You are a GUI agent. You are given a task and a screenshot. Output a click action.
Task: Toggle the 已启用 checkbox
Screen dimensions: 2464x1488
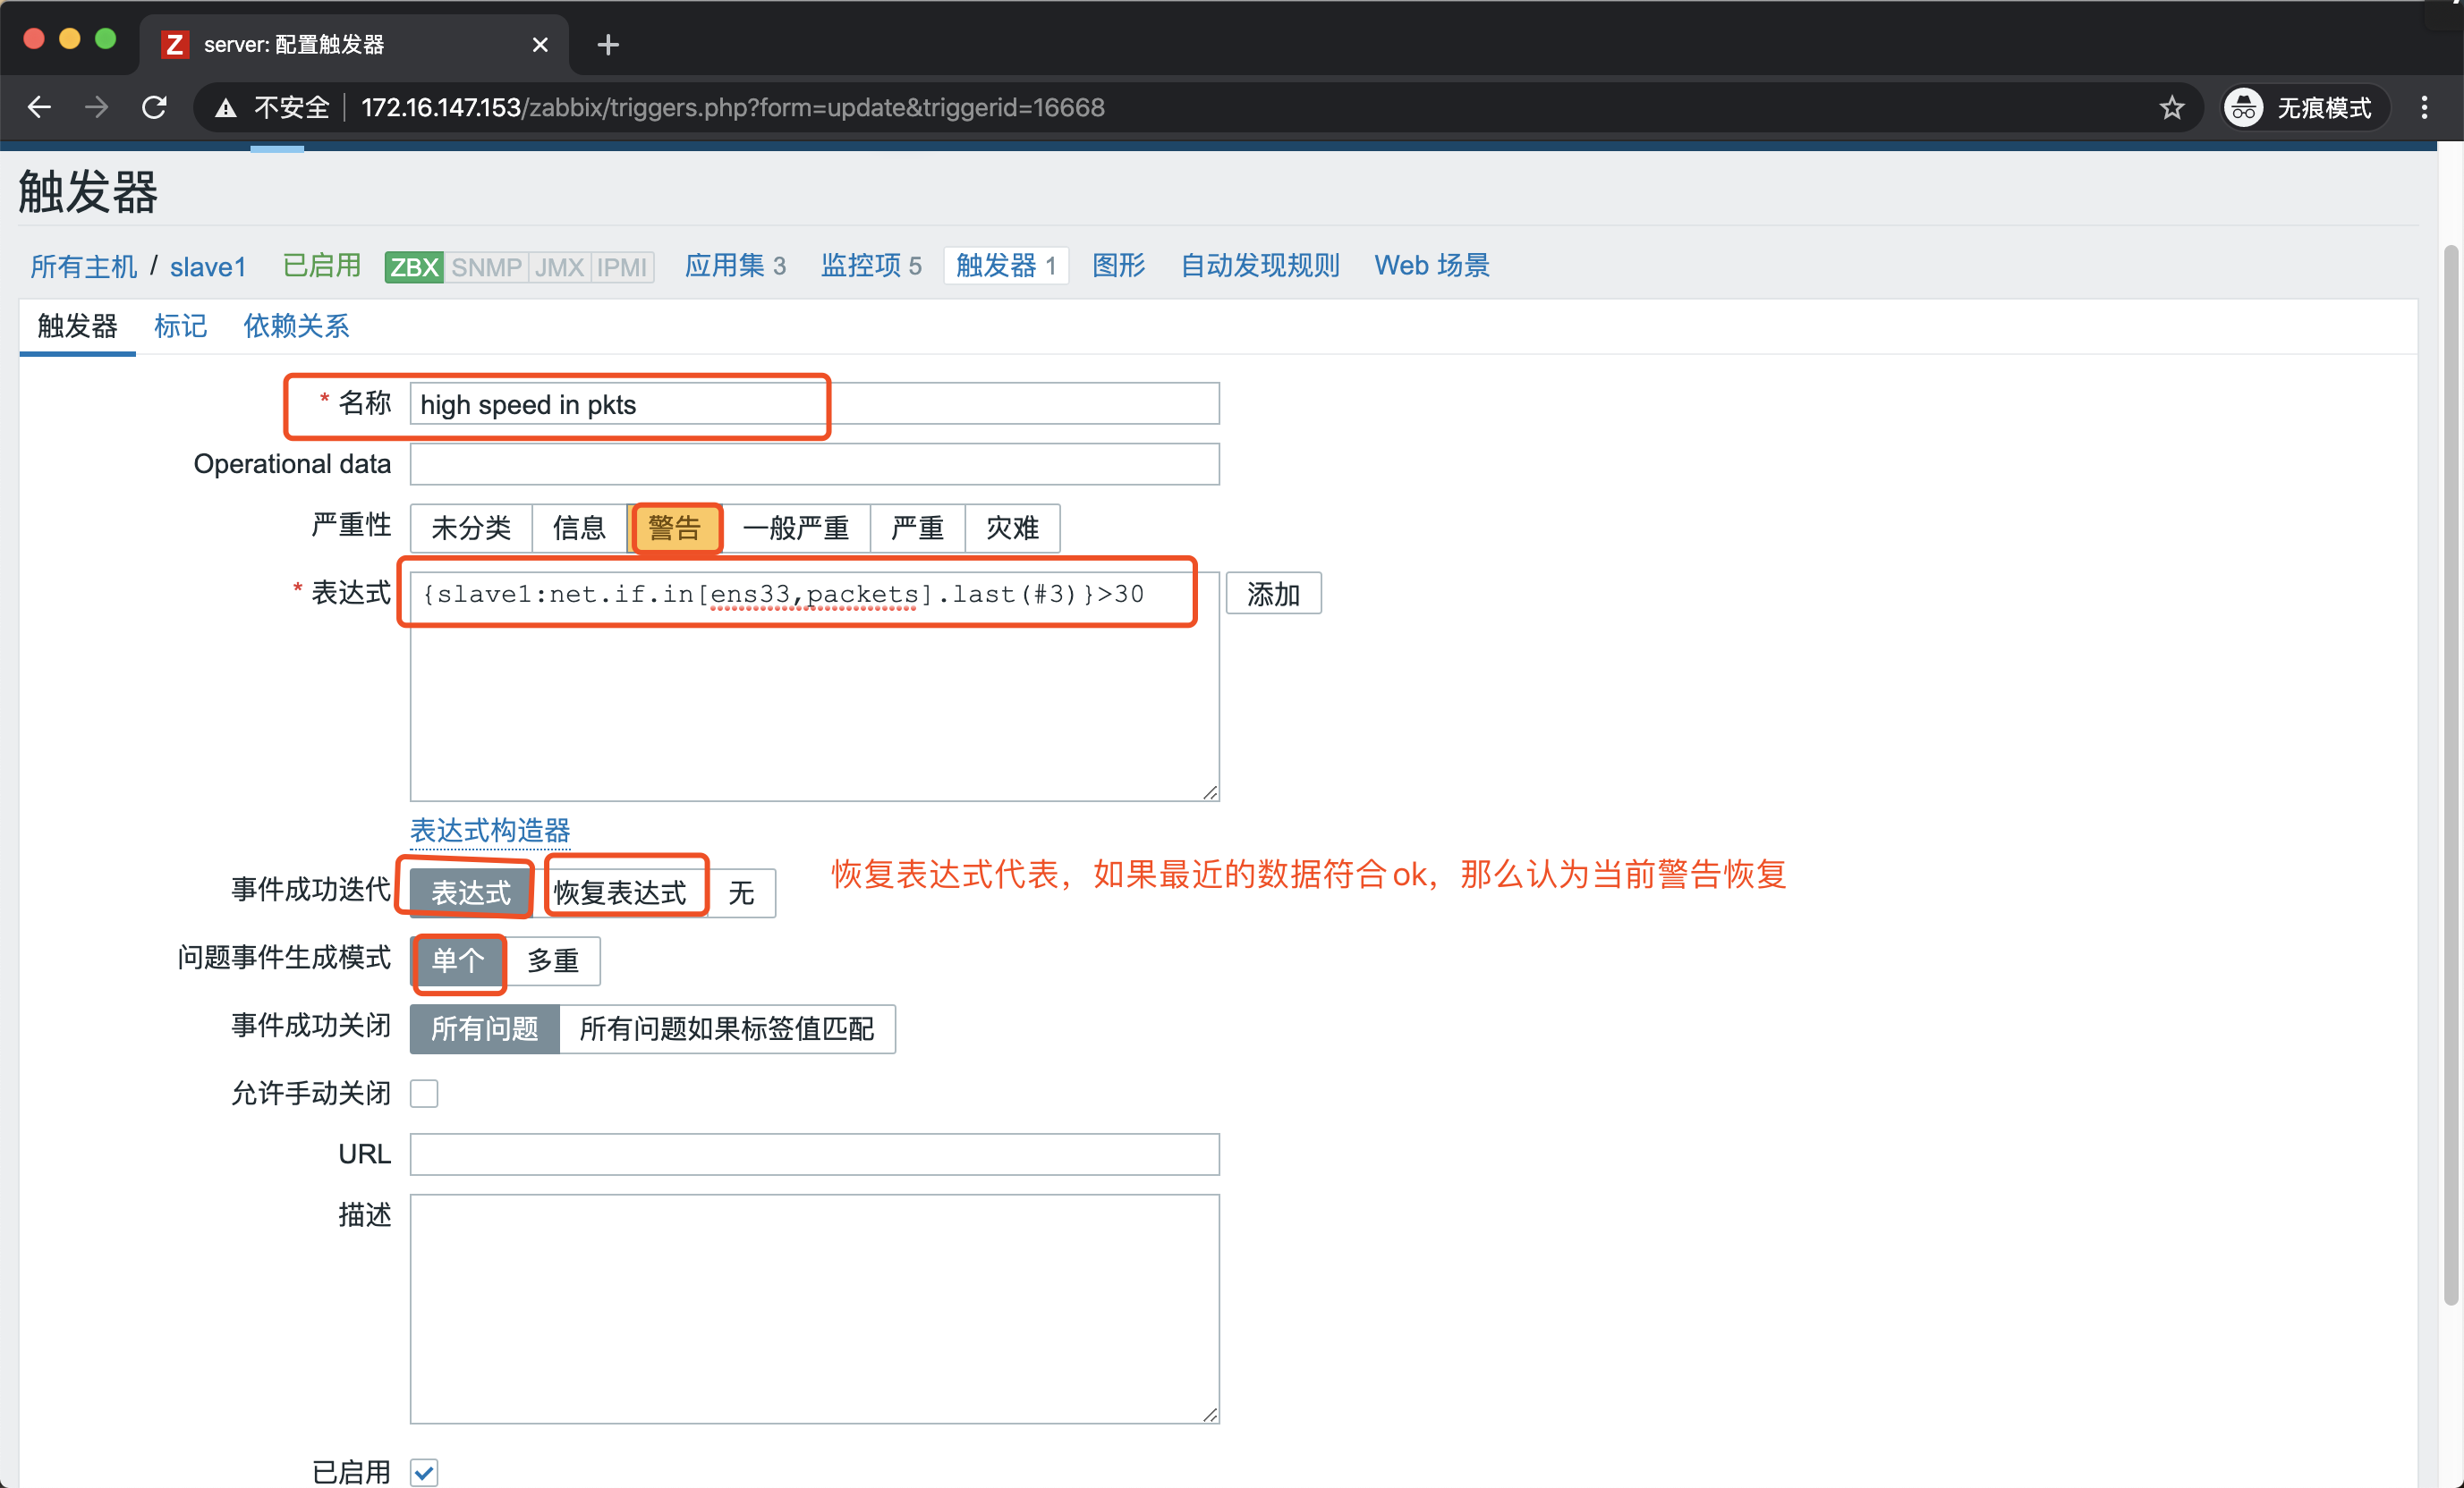(424, 1472)
